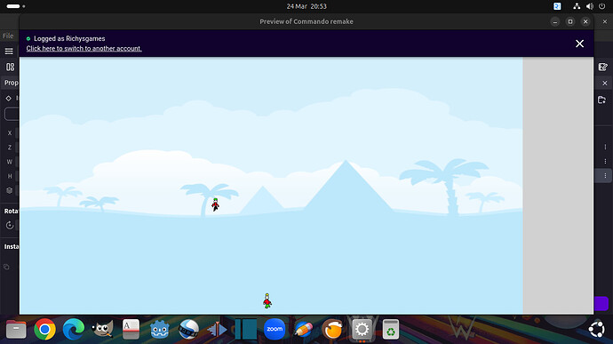Open the top three-dot menu in right panel
Viewport: 613px width, 344px height.
[x=605, y=148]
